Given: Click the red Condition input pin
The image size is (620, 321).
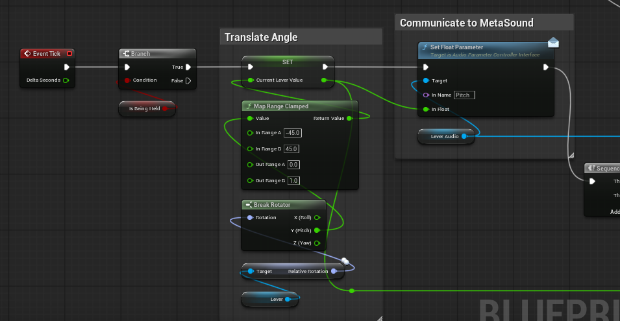Looking at the screenshot, I should point(127,80).
